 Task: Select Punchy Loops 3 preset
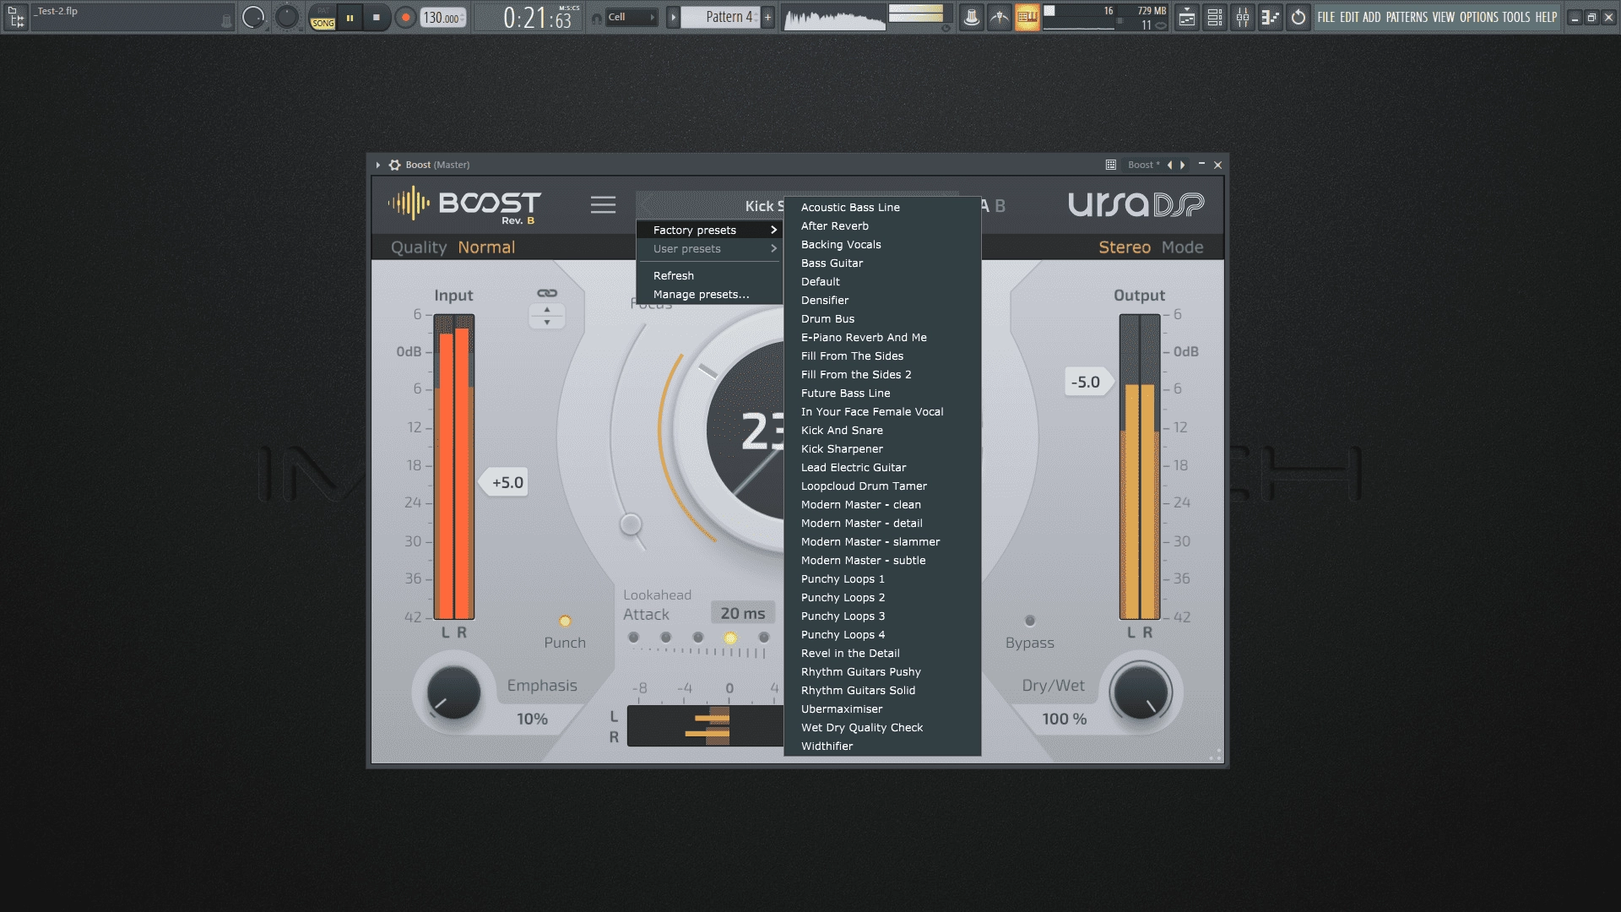(882, 616)
